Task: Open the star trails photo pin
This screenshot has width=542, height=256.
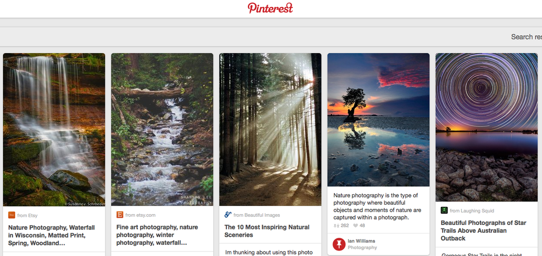Action: (487, 127)
